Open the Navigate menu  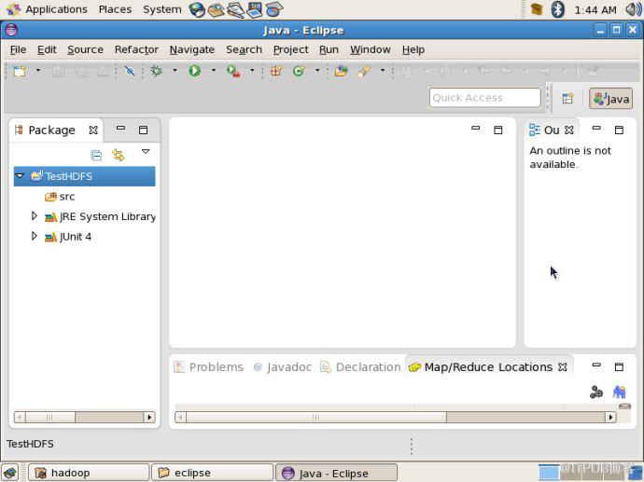tap(192, 49)
